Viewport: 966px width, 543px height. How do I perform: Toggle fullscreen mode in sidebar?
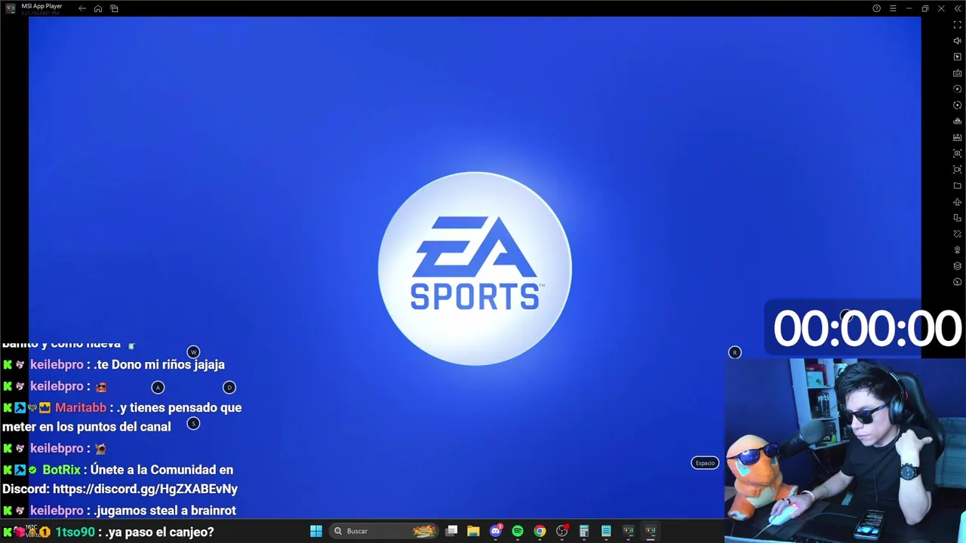click(x=958, y=25)
